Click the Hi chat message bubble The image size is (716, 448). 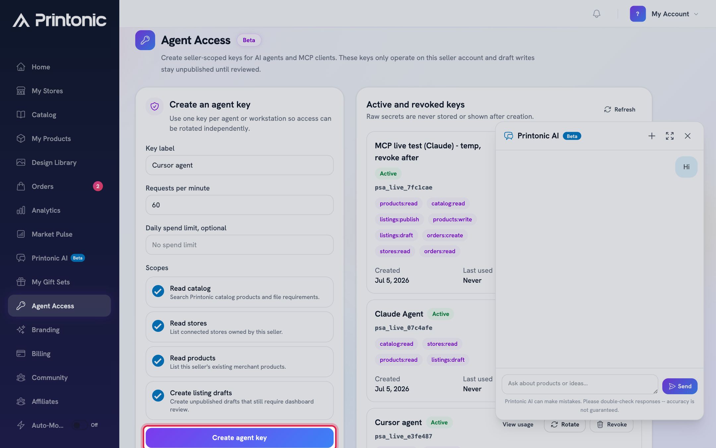coord(686,167)
